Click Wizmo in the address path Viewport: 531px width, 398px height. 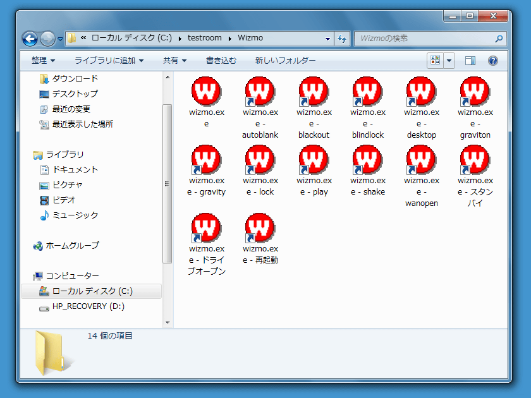pyautogui.click(x=250, y=38)
